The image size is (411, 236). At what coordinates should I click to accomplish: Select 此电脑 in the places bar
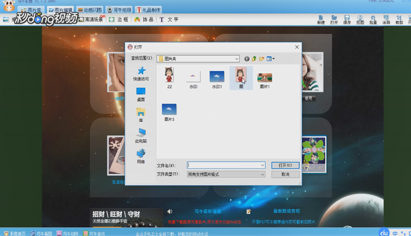[141, 136]
